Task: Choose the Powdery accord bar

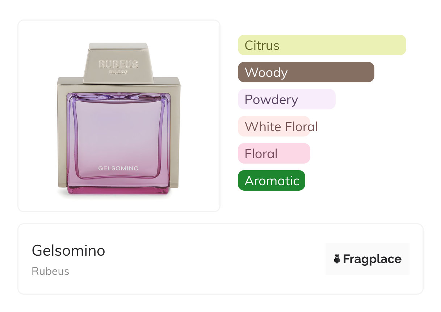Action: (286, 99)
